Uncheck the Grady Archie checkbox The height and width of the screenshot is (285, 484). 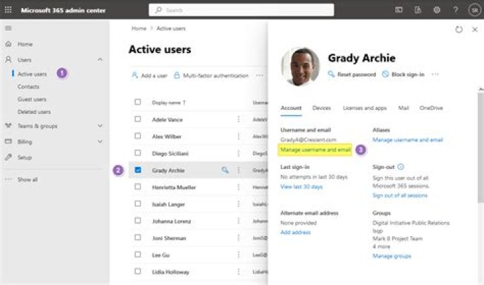[x=138, y=170]
